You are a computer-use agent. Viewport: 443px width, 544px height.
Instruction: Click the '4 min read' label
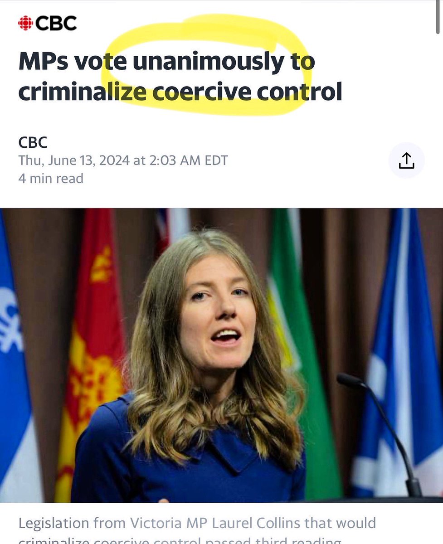[x=51, y=178]
